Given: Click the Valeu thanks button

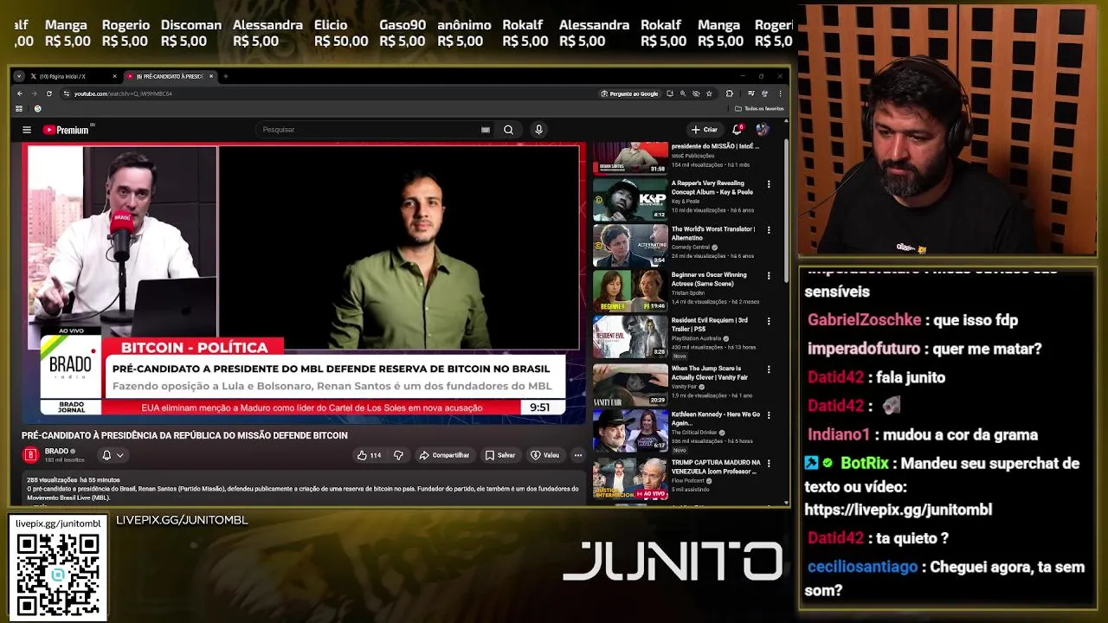Looking at the screenshot, I should (545, 455).
